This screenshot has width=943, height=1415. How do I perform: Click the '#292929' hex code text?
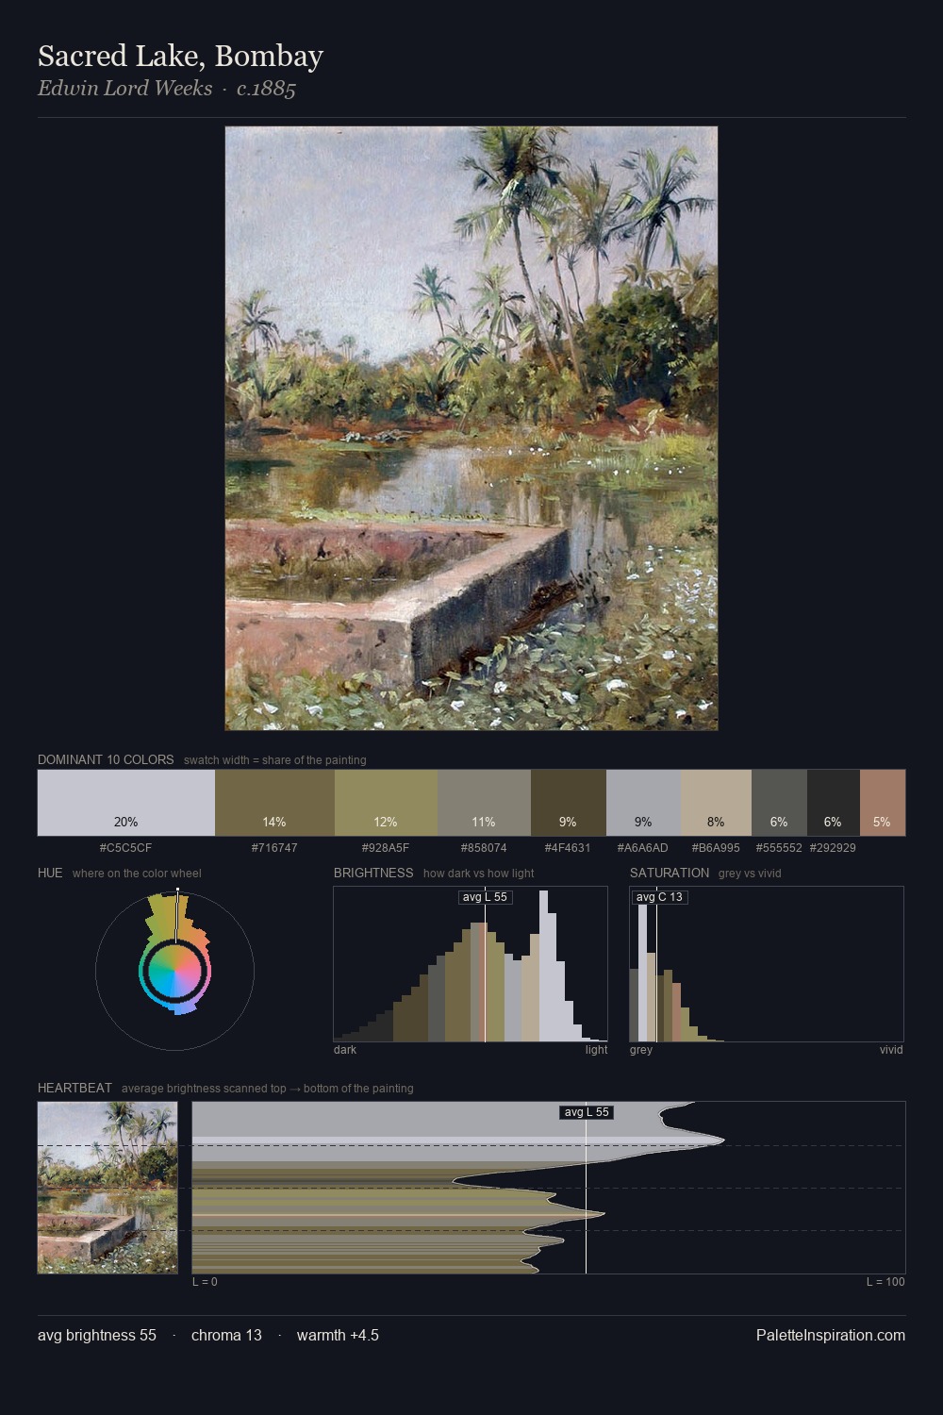coord(833,847)
